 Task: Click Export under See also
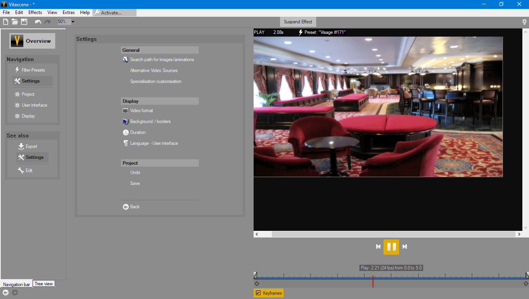28,146
